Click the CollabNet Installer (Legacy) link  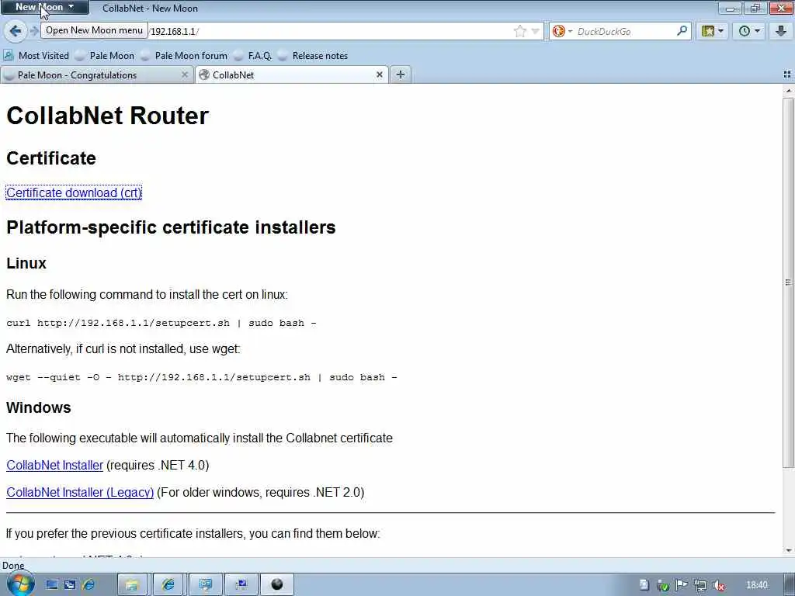pos(80,493)
